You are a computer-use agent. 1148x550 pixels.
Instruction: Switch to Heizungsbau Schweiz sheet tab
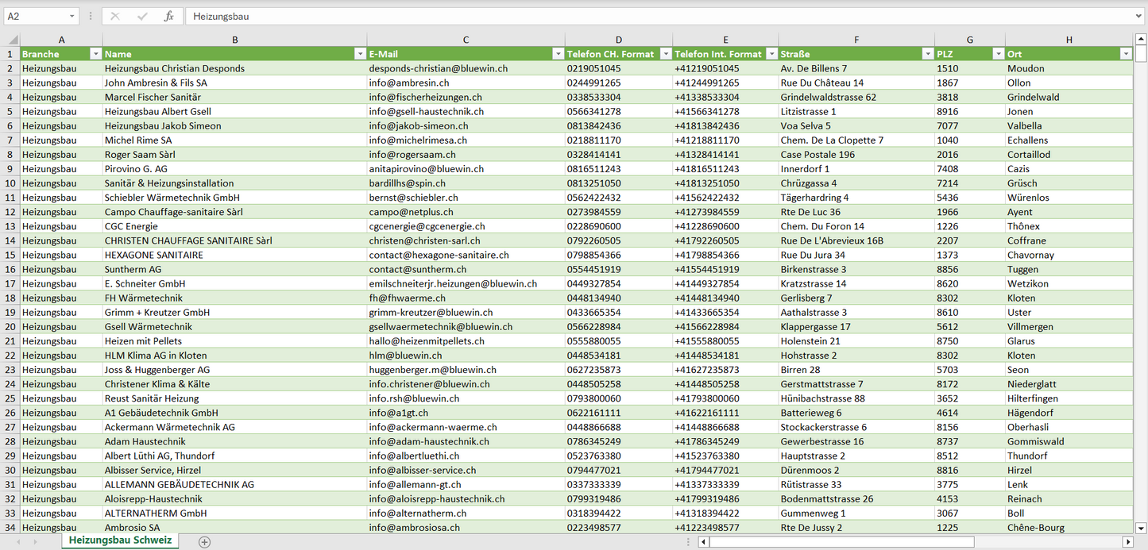(x=120, y=540)
